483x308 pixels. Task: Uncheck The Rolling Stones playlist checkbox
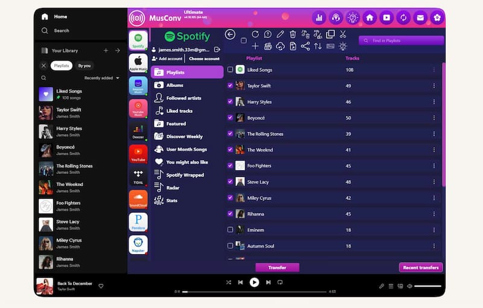point(230,133)
